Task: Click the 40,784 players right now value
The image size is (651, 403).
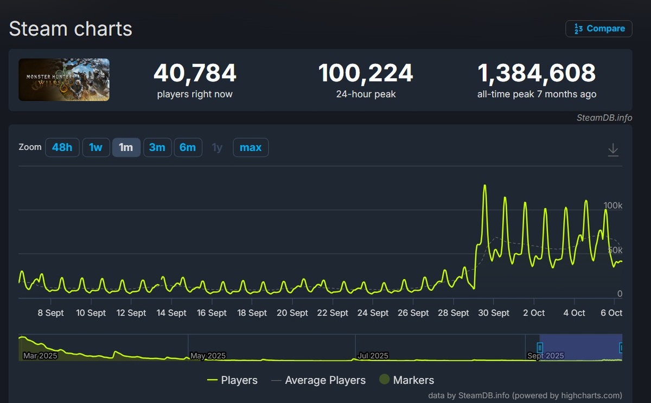Action: (195, 73)
